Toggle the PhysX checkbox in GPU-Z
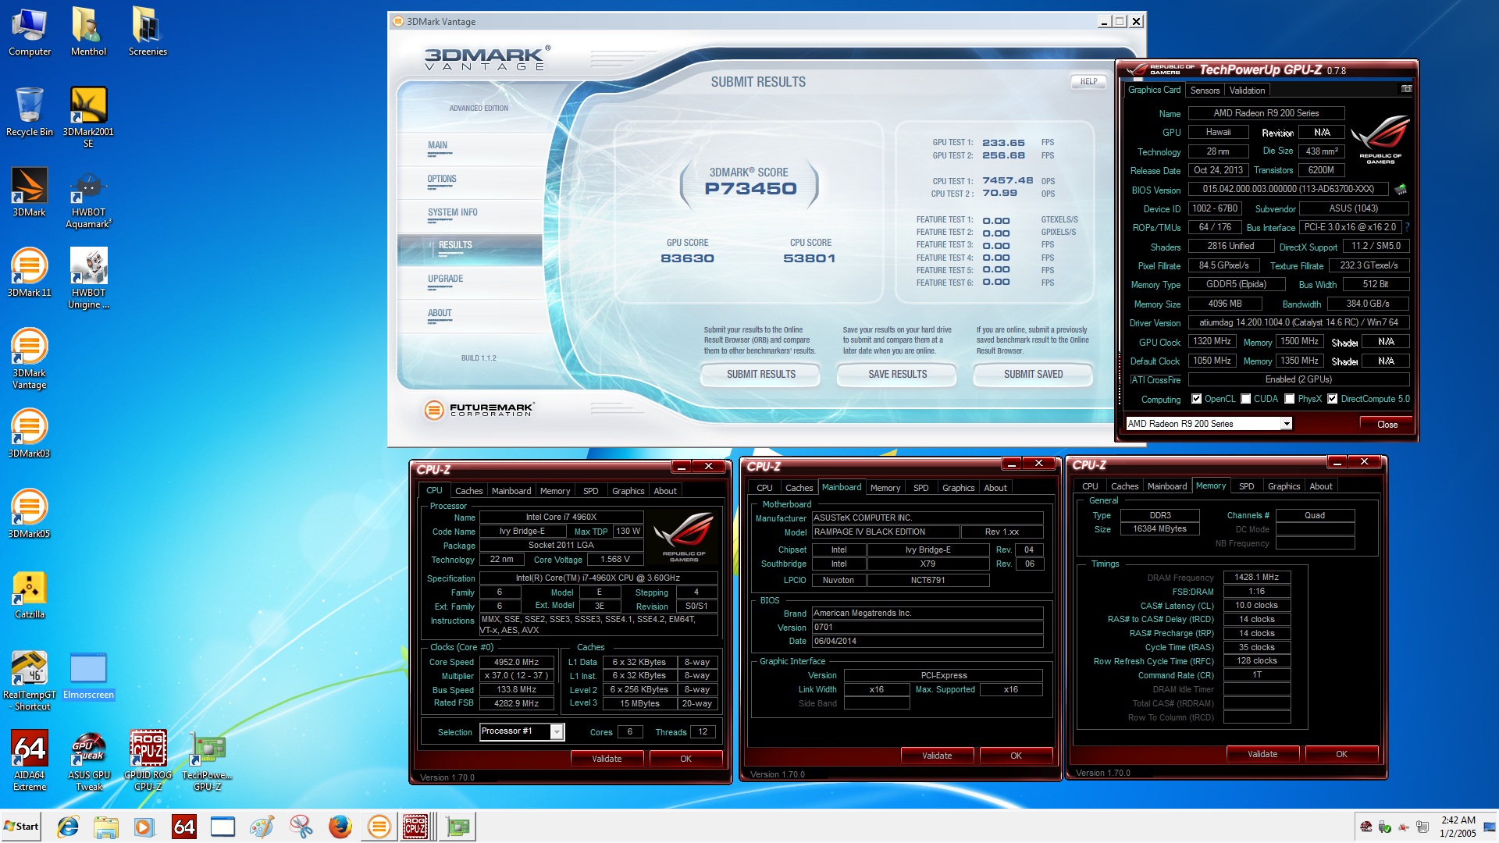1499x843 pixels. (x=1290, y=399)
